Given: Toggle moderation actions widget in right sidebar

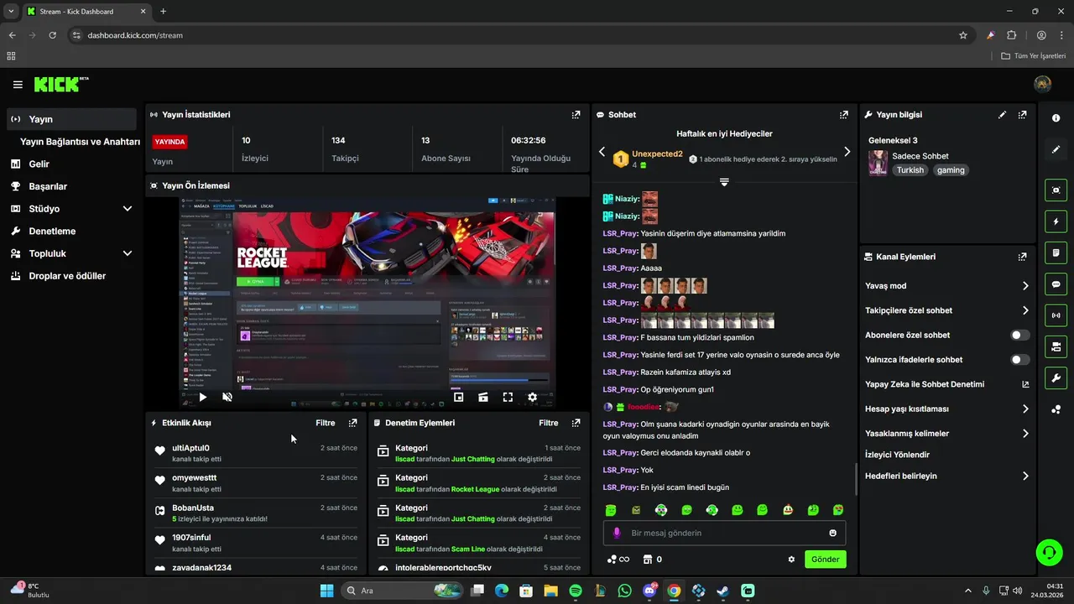Looking at the screenshot, I should [1056, 253].
